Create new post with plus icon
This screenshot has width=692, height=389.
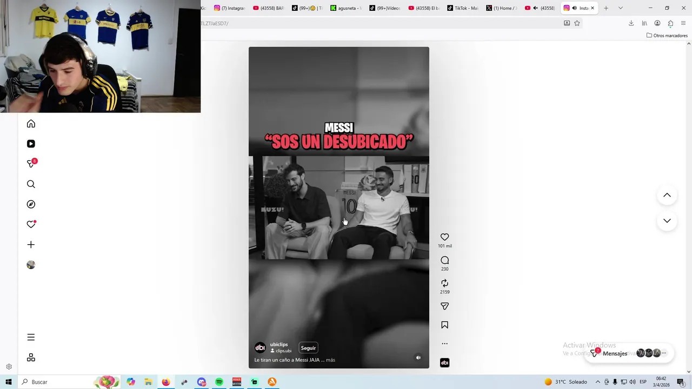pos(31,245)
